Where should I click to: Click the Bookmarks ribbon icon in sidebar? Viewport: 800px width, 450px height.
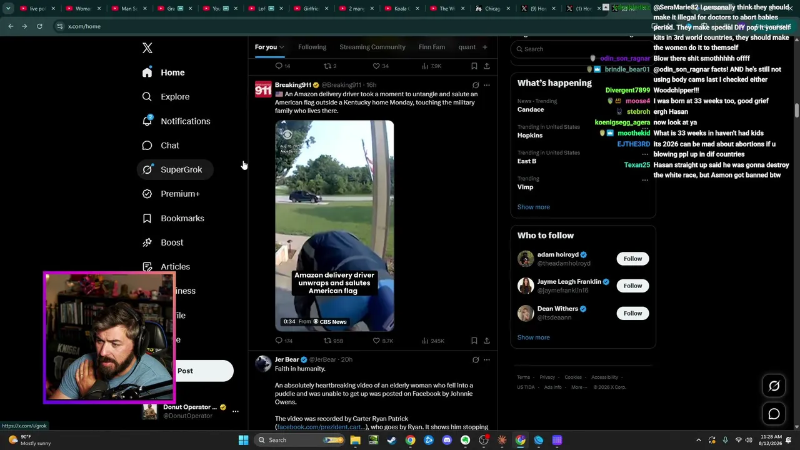147,218
